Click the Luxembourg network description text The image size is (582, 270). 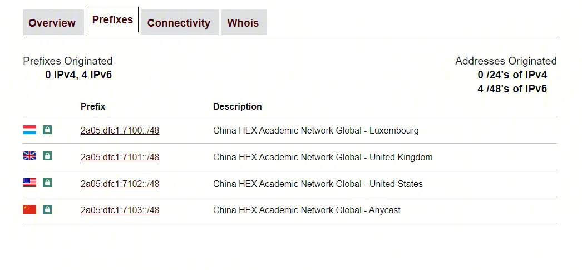click(315, 131)
